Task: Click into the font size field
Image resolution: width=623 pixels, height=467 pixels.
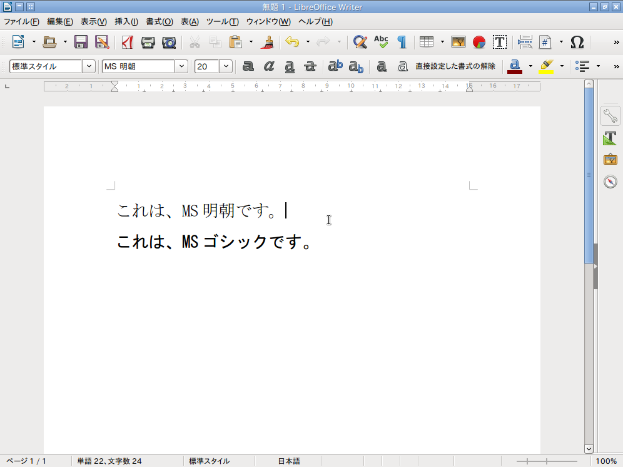Action: coord(206,66)
